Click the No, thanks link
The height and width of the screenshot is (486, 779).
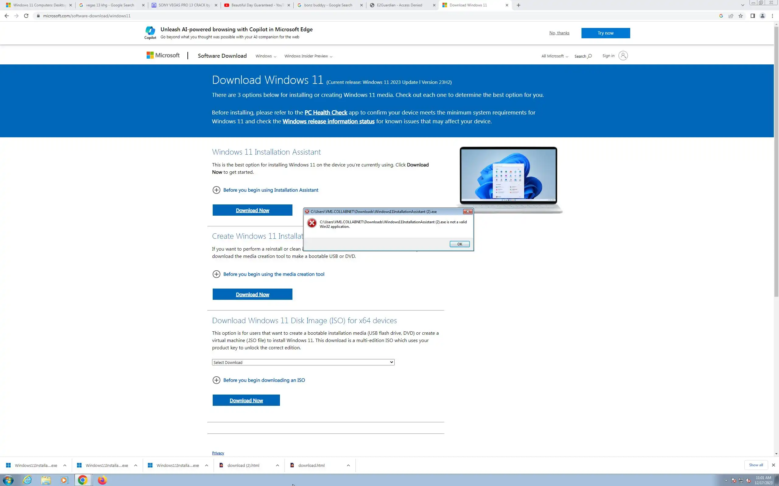coord(559,33)
